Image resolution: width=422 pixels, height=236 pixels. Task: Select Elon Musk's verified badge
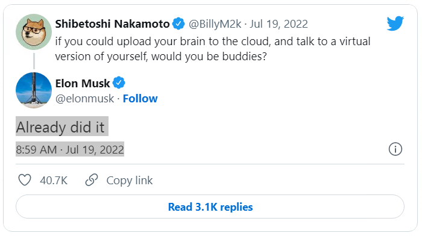pos(119,83)
